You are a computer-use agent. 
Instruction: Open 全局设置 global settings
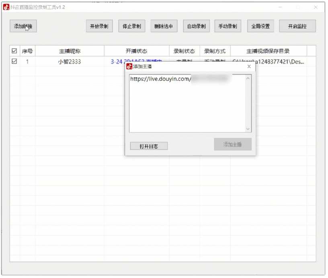click(x=260, y=26)
